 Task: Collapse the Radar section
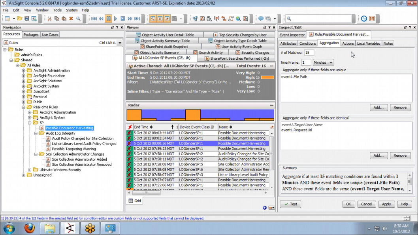[271, 105]
